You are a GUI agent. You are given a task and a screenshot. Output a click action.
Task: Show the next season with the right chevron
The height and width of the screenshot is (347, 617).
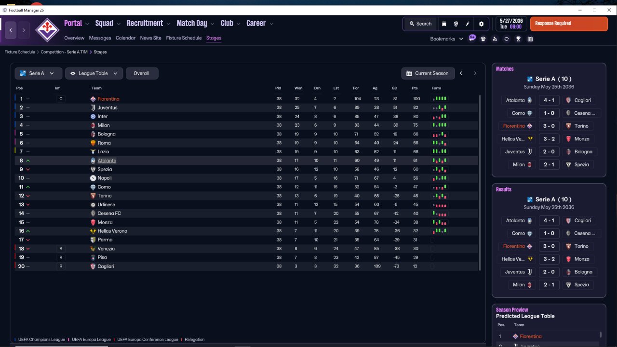coord(475,73)
